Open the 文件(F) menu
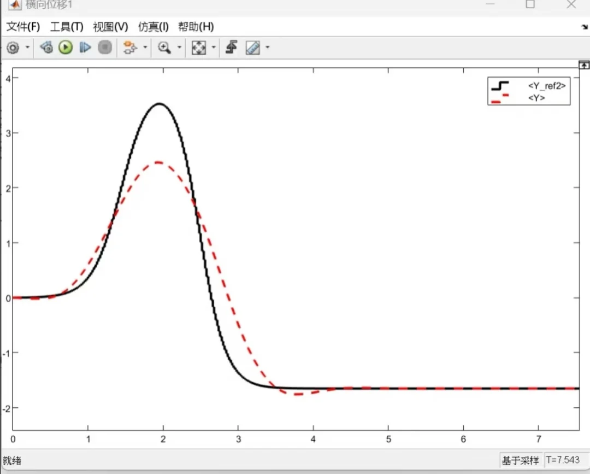The image size is (590, 474). (x=23, y=27)
